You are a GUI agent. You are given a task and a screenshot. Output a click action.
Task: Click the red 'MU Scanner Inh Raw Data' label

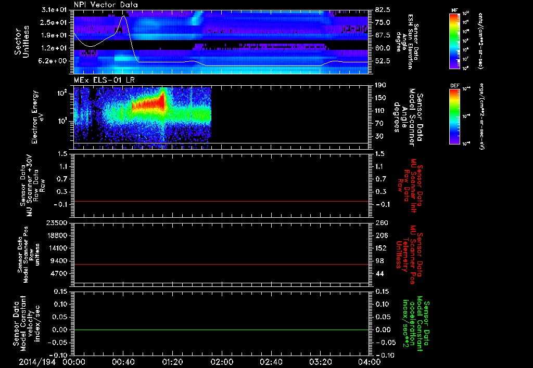tap(410, 186)
